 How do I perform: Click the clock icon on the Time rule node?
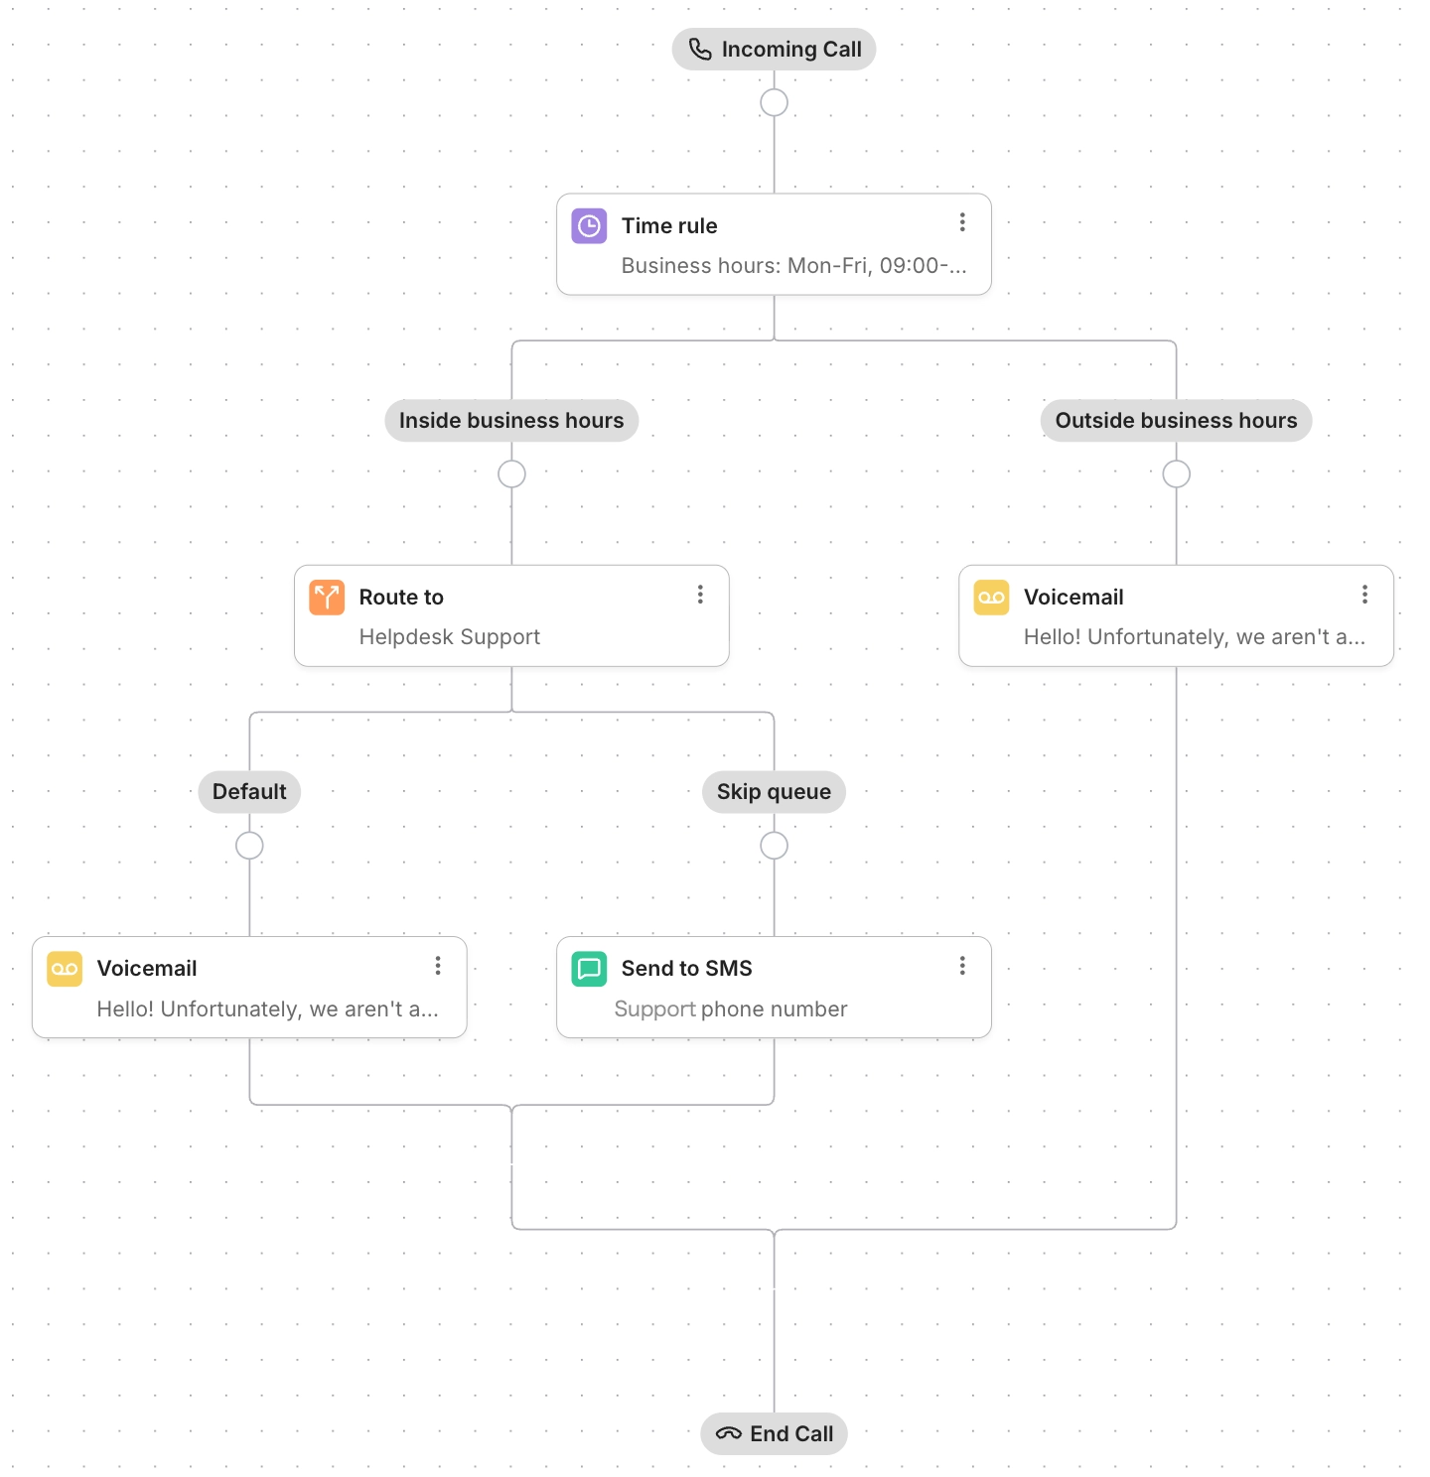click(588, 225)
